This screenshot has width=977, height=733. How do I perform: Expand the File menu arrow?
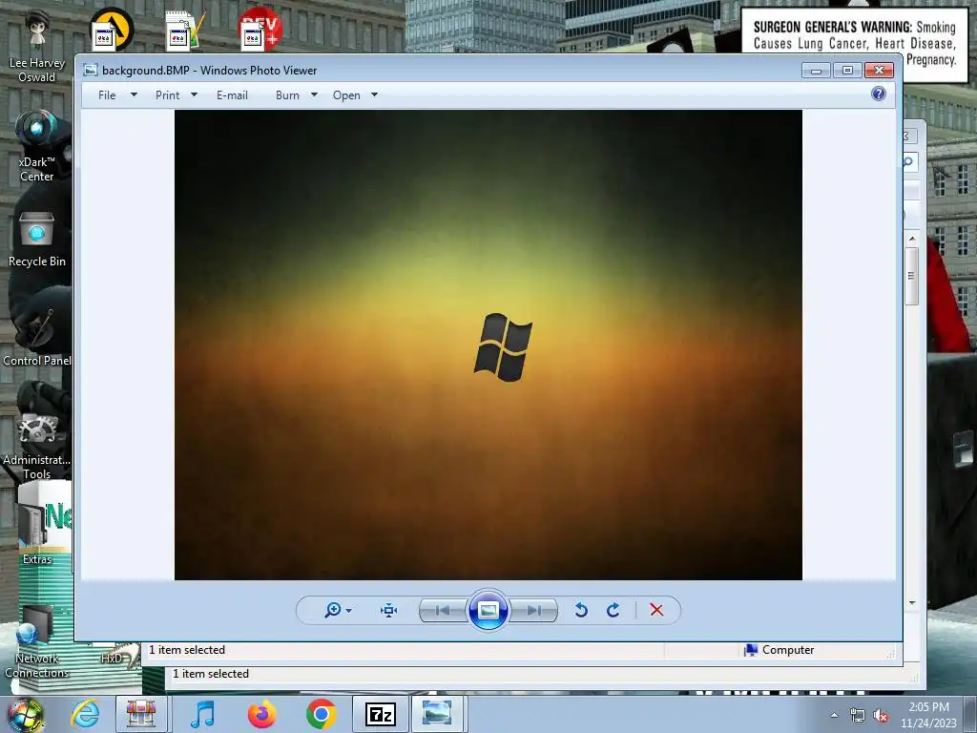(x=134, y=94)
